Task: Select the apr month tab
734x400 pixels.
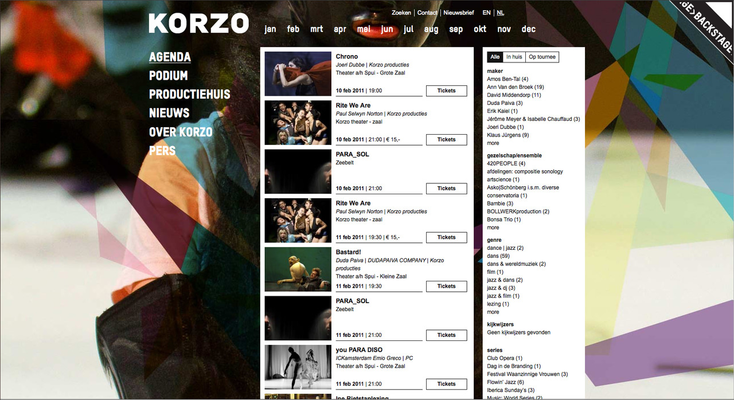Action: [x=340, y=29]
